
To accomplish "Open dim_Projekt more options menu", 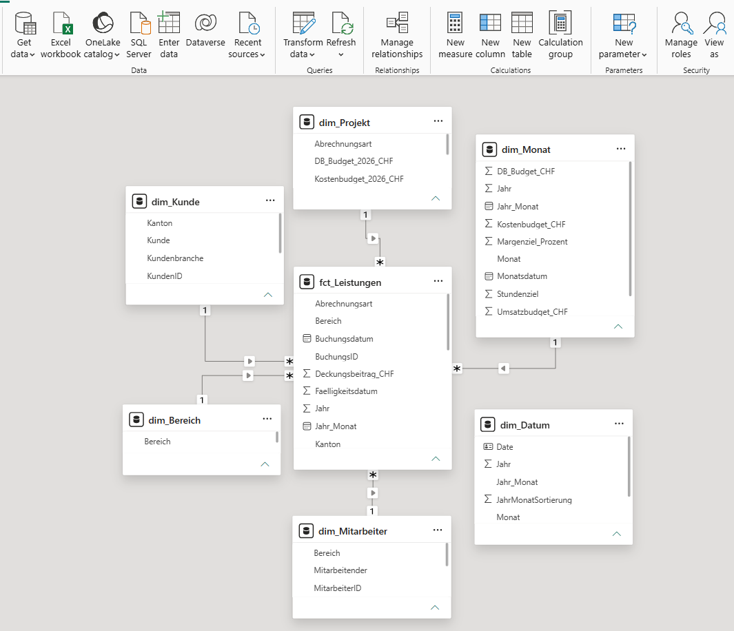I will pyautogui.click(x=438, y=121).
